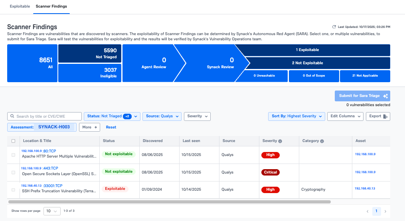
Task: Focus the search by title or CVE/CWE field
Action: [x=46, y=116]
